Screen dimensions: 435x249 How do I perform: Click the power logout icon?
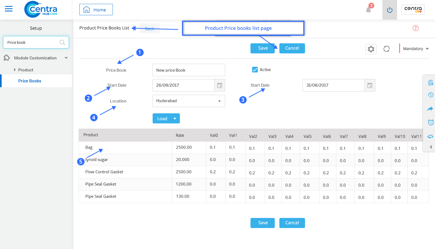pos(390,10)
